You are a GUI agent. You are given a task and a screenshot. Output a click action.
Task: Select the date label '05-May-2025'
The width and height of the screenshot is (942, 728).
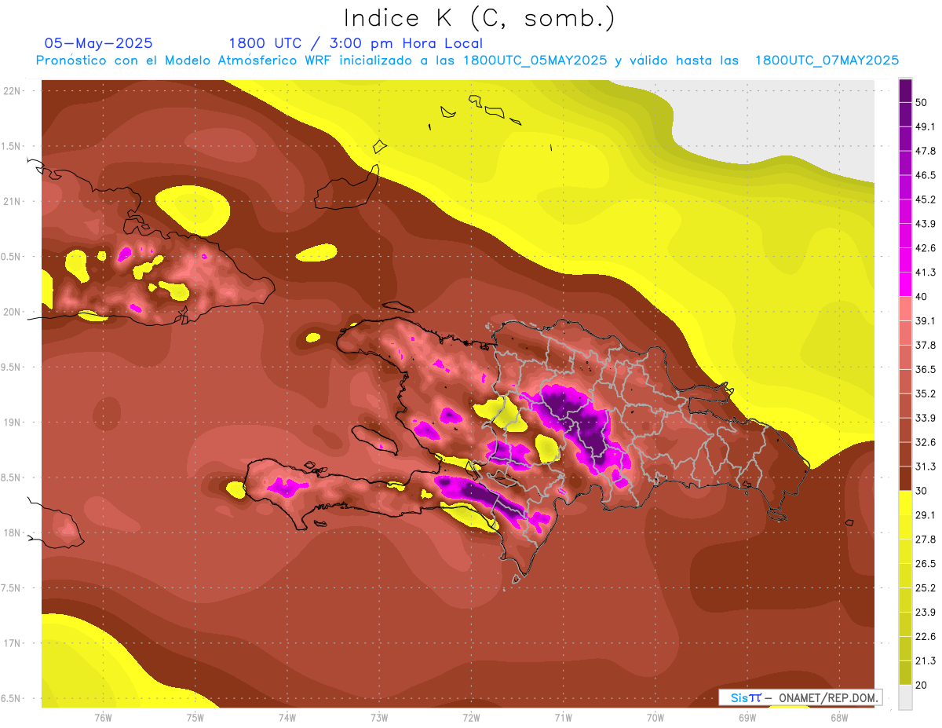(99, 43)
